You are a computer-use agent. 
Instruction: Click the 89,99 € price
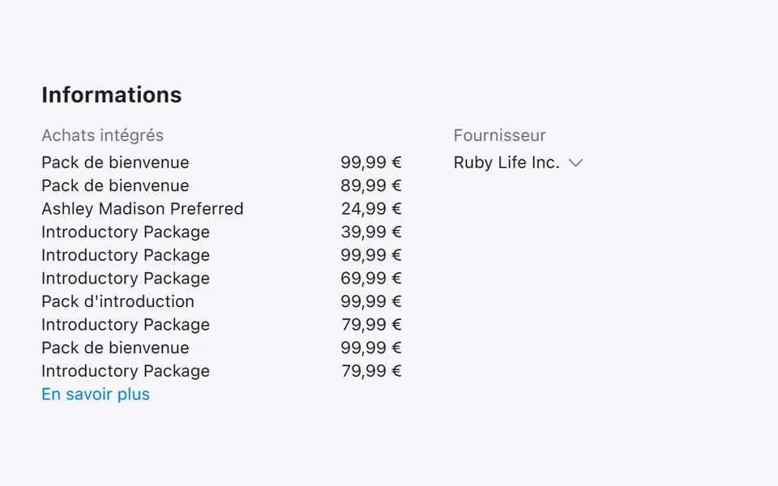coord(371,185)
